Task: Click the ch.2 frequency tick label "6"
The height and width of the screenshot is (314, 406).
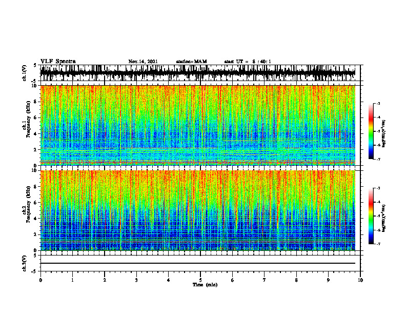Action: 36,203
